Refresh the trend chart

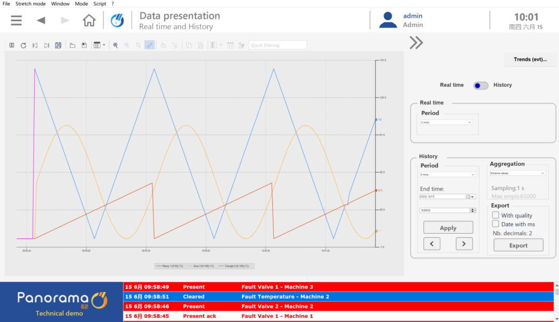tap(23, 45)
